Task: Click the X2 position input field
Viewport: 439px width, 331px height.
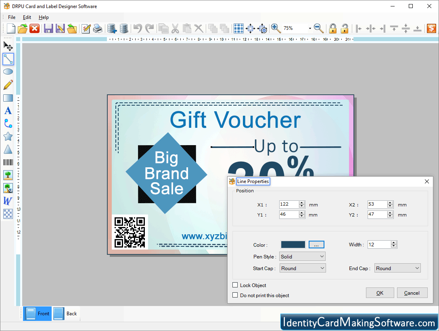Action: (x=378, y=204)
